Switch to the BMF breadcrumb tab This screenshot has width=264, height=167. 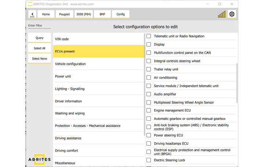pyautogui.click(x=102, y=14)
